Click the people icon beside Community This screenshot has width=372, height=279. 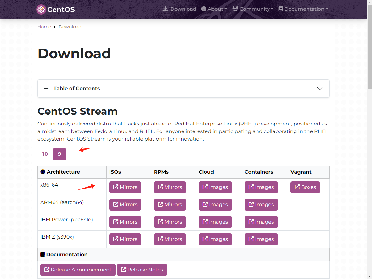(x=235, y=9)
